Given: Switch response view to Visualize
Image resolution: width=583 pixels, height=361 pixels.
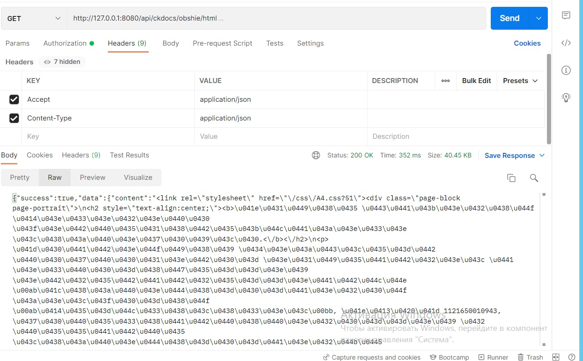Looking at the screenshot, I should [x=138, y=178].
